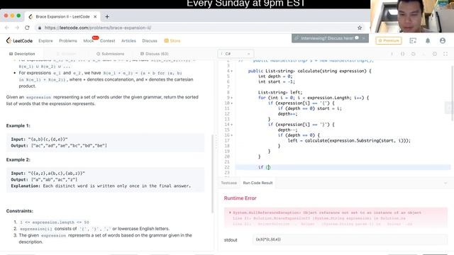Open the Articles page
This screenshot has width=454, height=255.
pos(128,41)
